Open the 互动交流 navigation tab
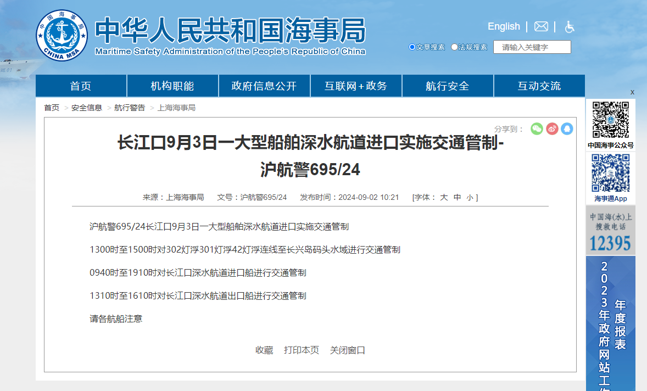Image resolution: width=647 pixels, height=391 pixels. pyautogui.click(x=539, y=86)
